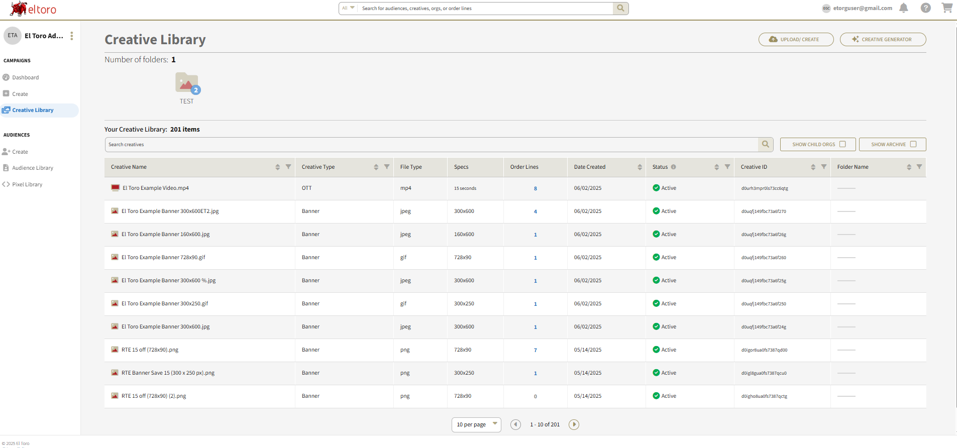
Task: Click the OTT creative type cell
Action: tap(307, 188)
